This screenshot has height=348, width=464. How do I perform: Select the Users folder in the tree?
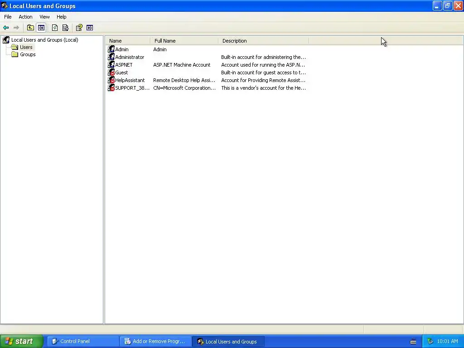[x=26, y=47]
